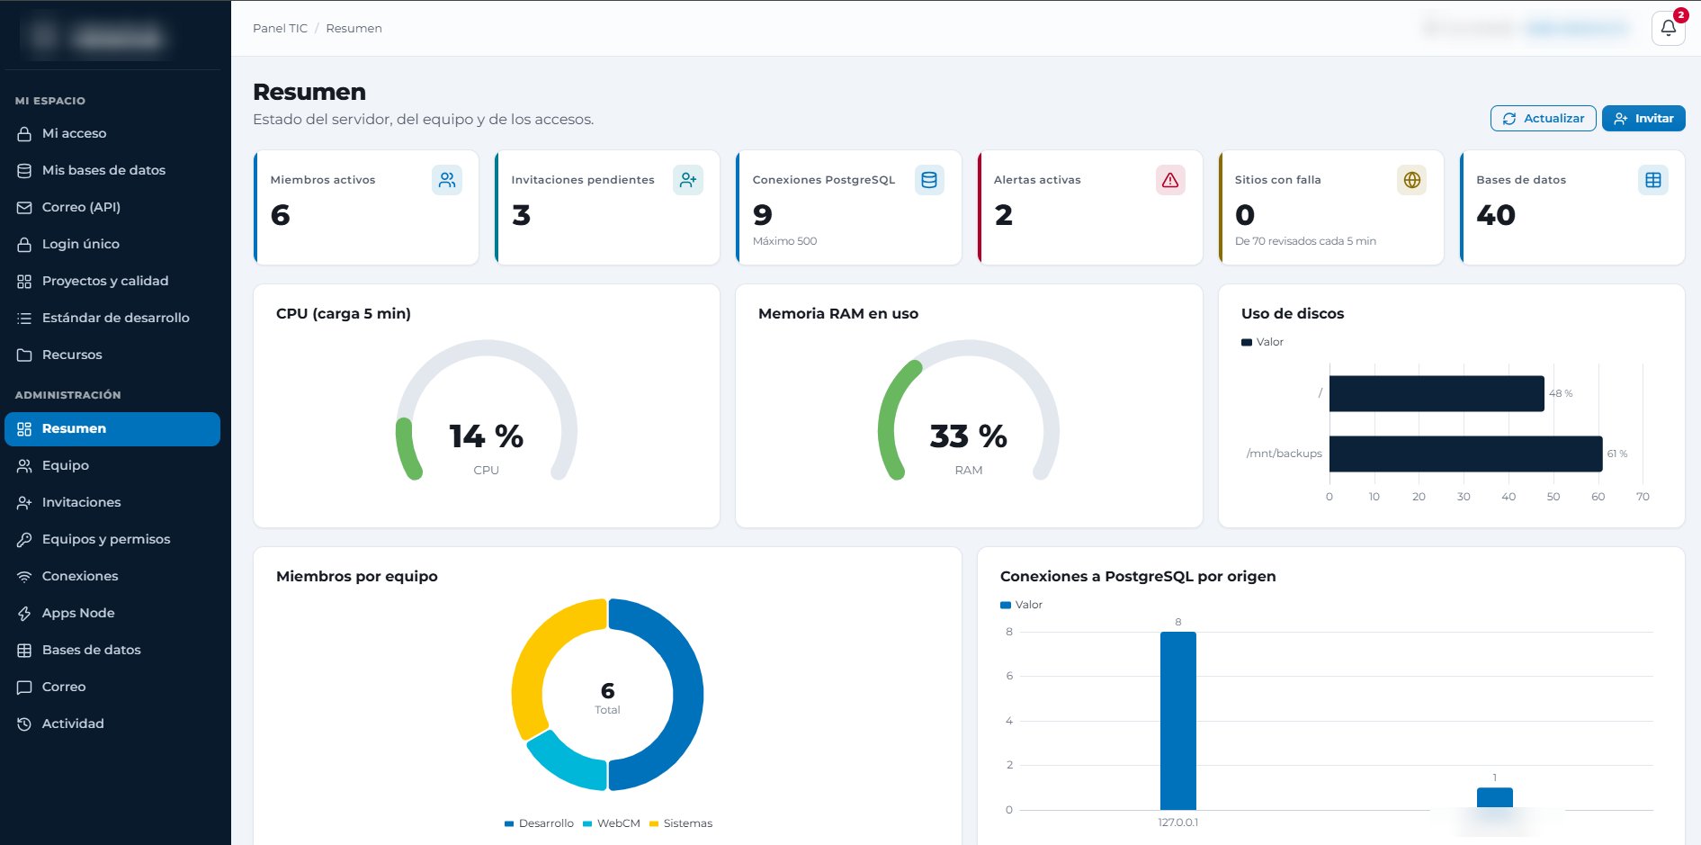1701x845 pixels.
Task: Click the /mnt/backups disk usage bar
Action: coord(1465,454)
